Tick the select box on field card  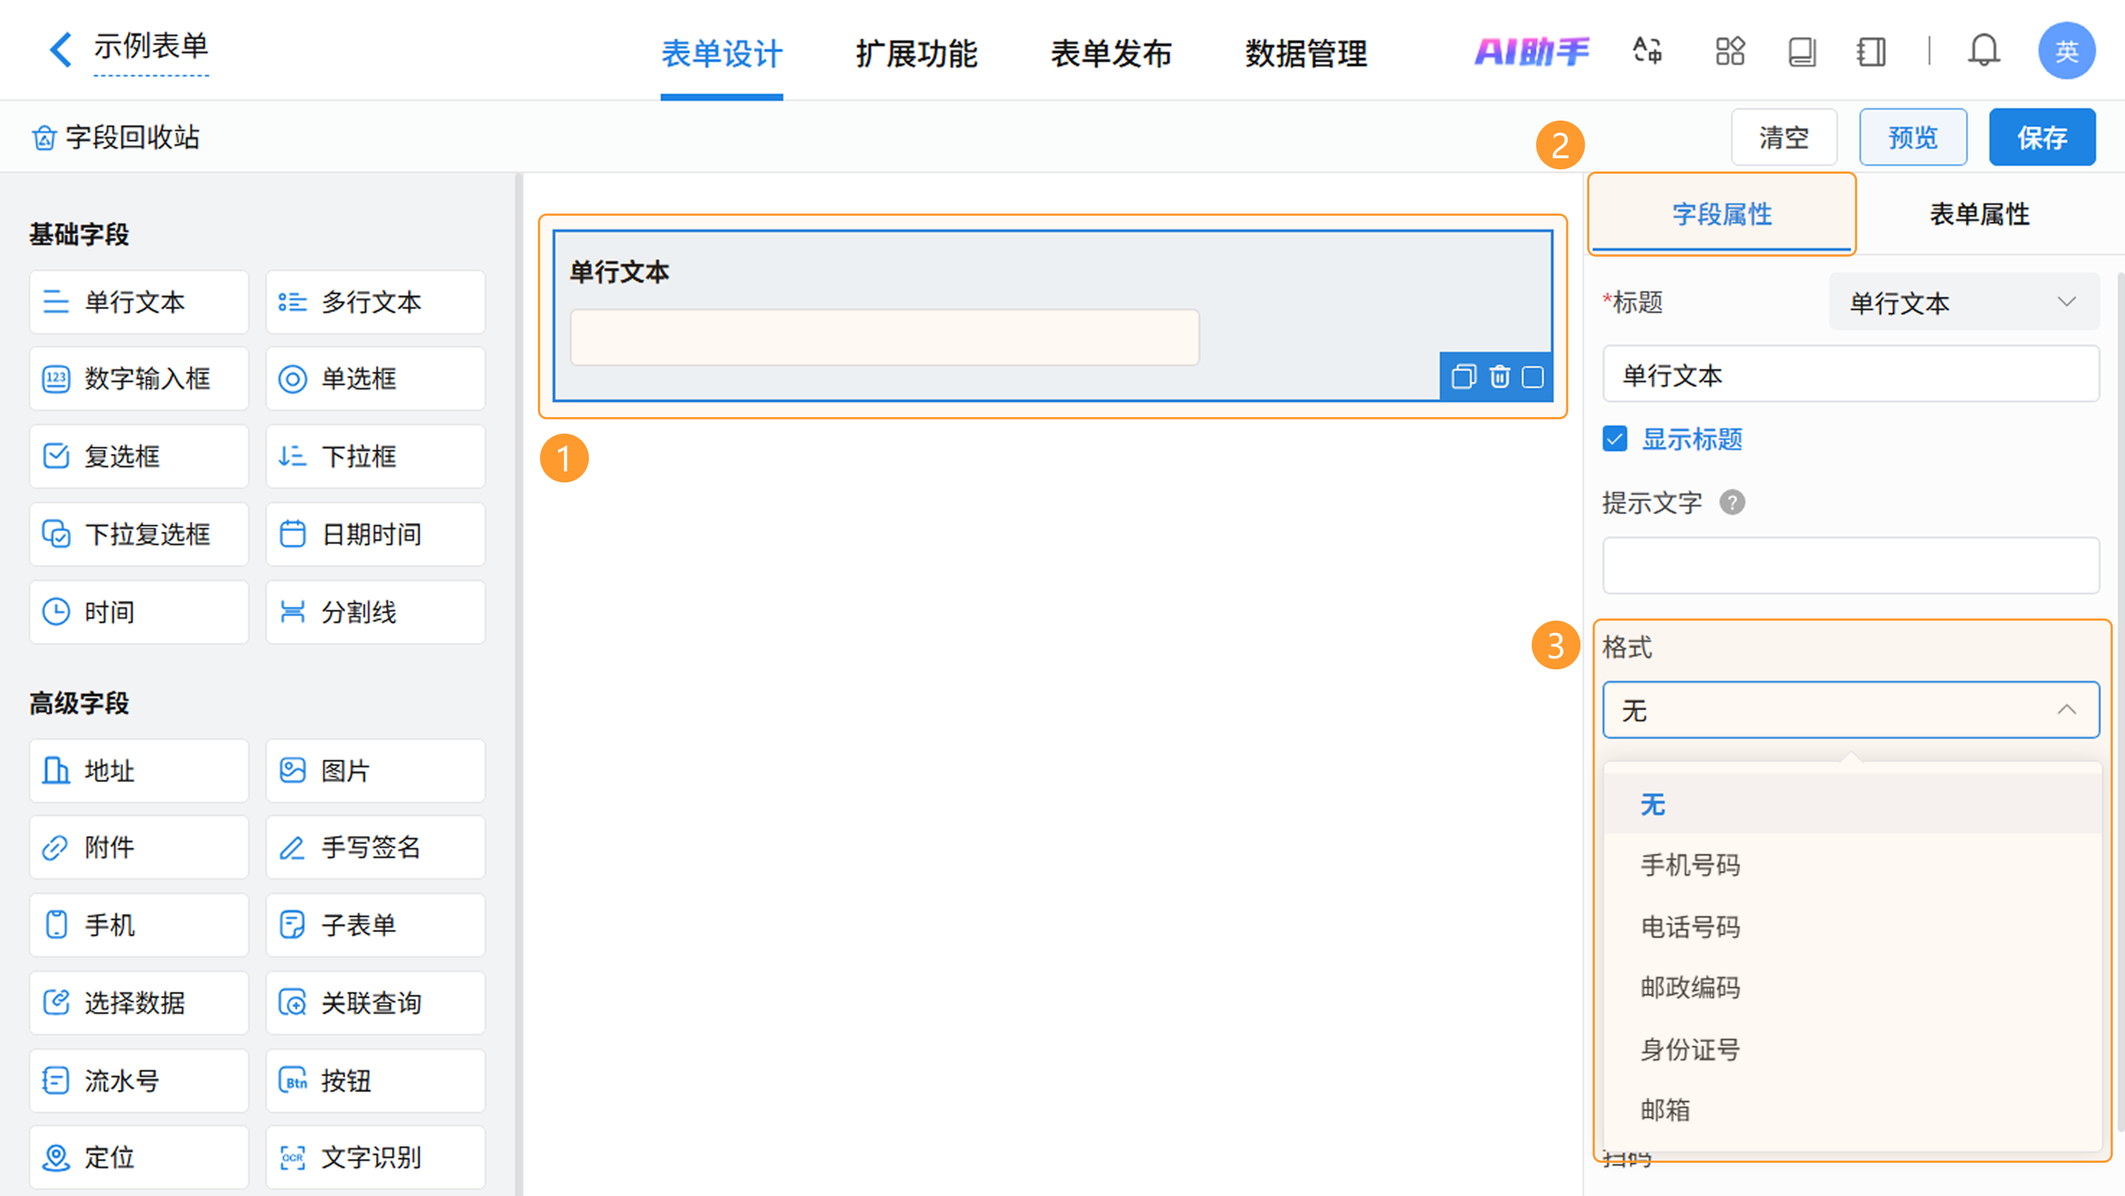pyautogui.click(x=1533, y=377)
